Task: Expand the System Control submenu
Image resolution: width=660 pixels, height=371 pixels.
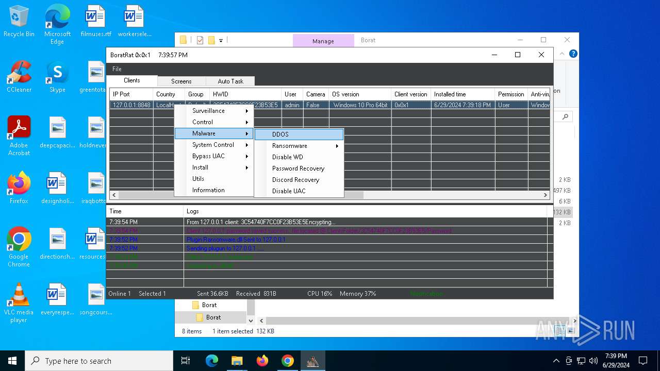Action: click(x=213, y=145)
